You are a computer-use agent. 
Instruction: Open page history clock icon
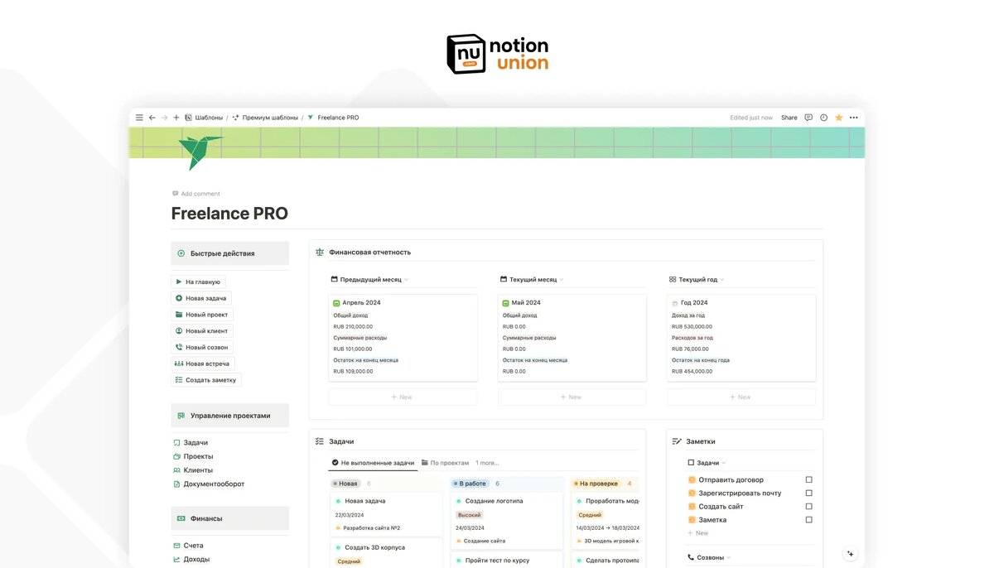click(823, 118)
